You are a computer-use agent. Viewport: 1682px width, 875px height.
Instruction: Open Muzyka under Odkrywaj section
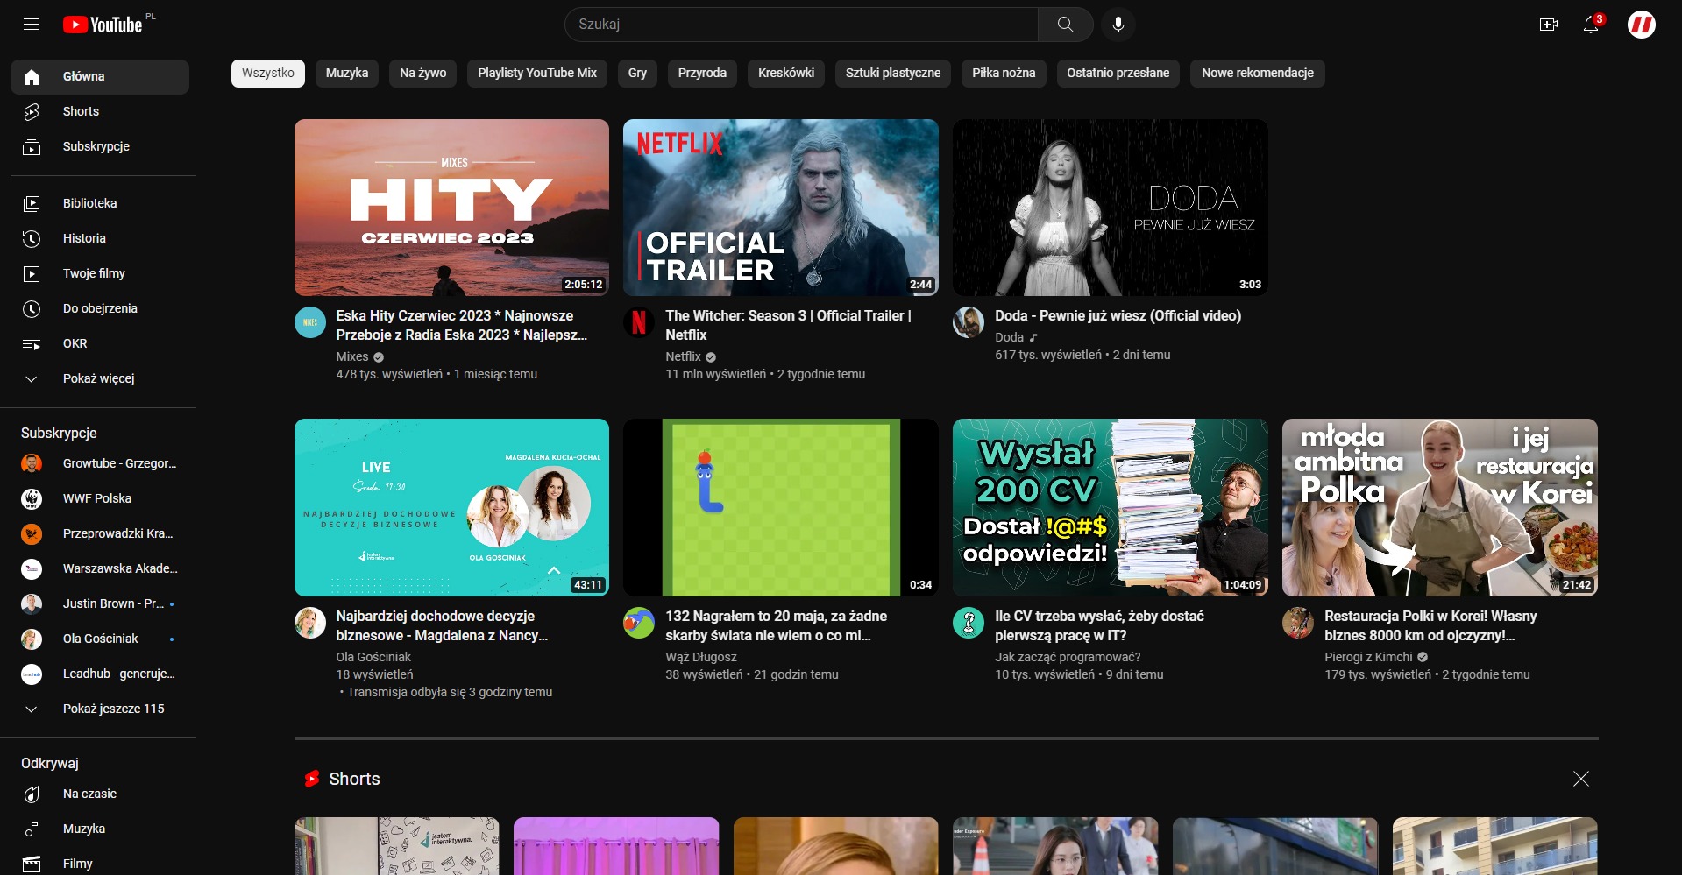[x=100, y=829]
